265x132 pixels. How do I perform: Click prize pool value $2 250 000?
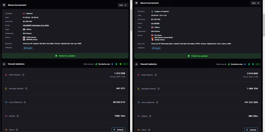point(27,22)
